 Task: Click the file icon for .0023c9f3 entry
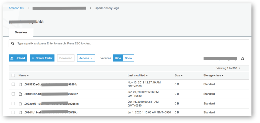20,104
